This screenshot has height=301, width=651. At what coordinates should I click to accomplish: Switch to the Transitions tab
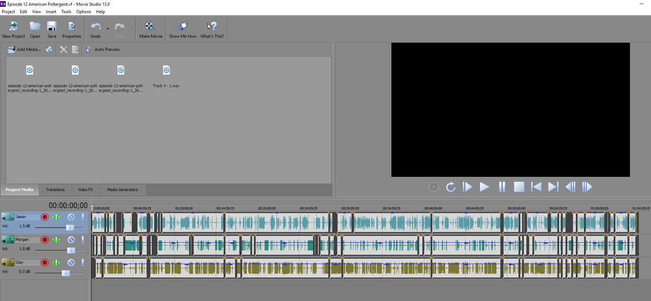click(x=55, y=190)
